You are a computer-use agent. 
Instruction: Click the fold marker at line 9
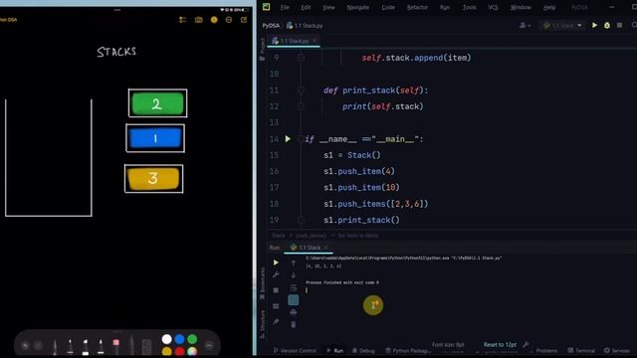(x=301, y=58)
